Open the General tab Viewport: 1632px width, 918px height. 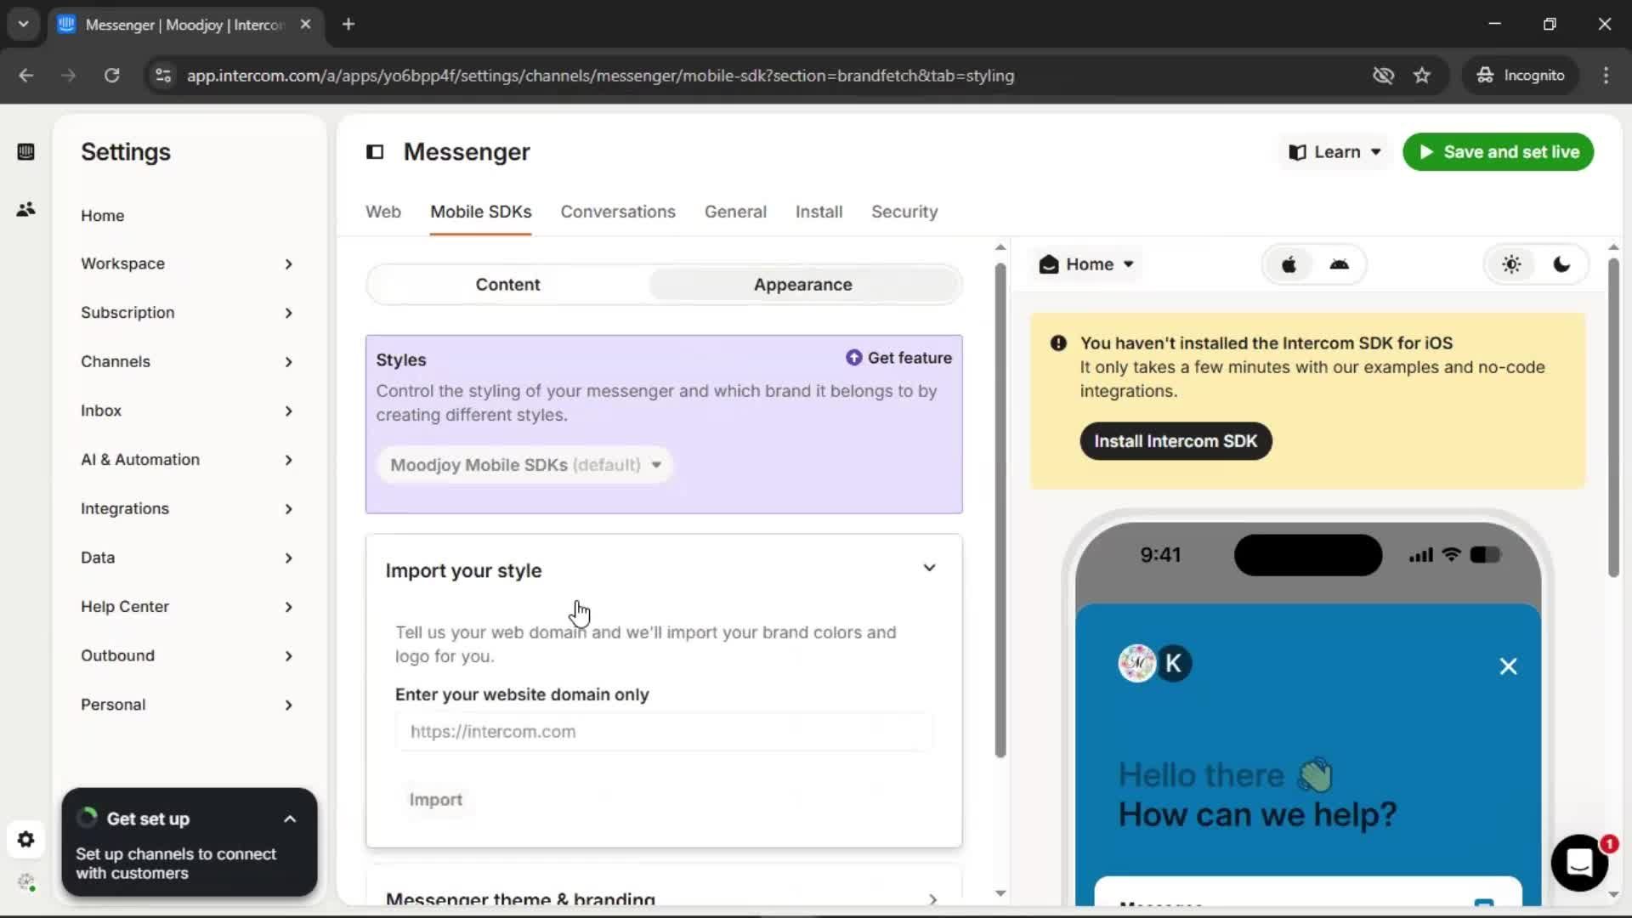[x=735, y=212]
